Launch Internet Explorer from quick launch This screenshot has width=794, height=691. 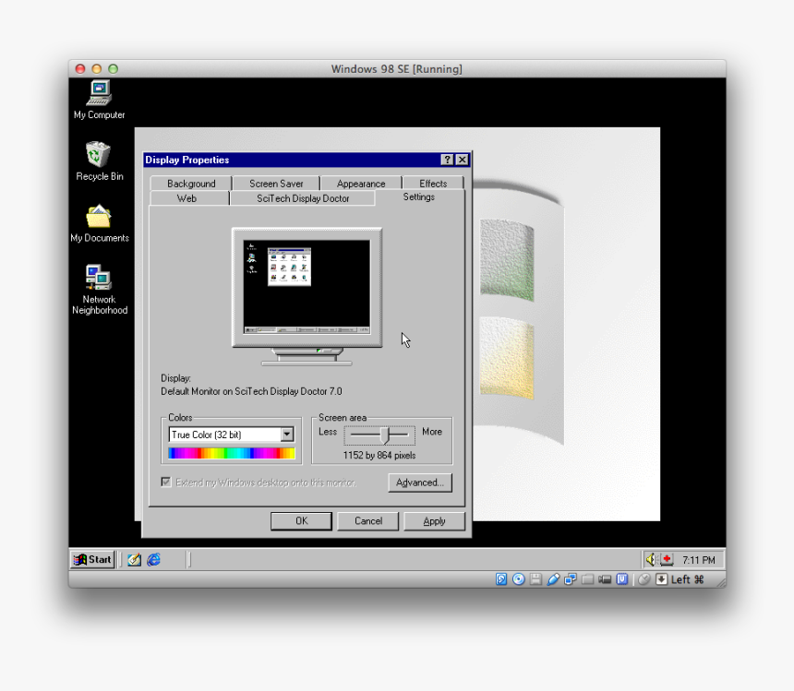(154, 559)
